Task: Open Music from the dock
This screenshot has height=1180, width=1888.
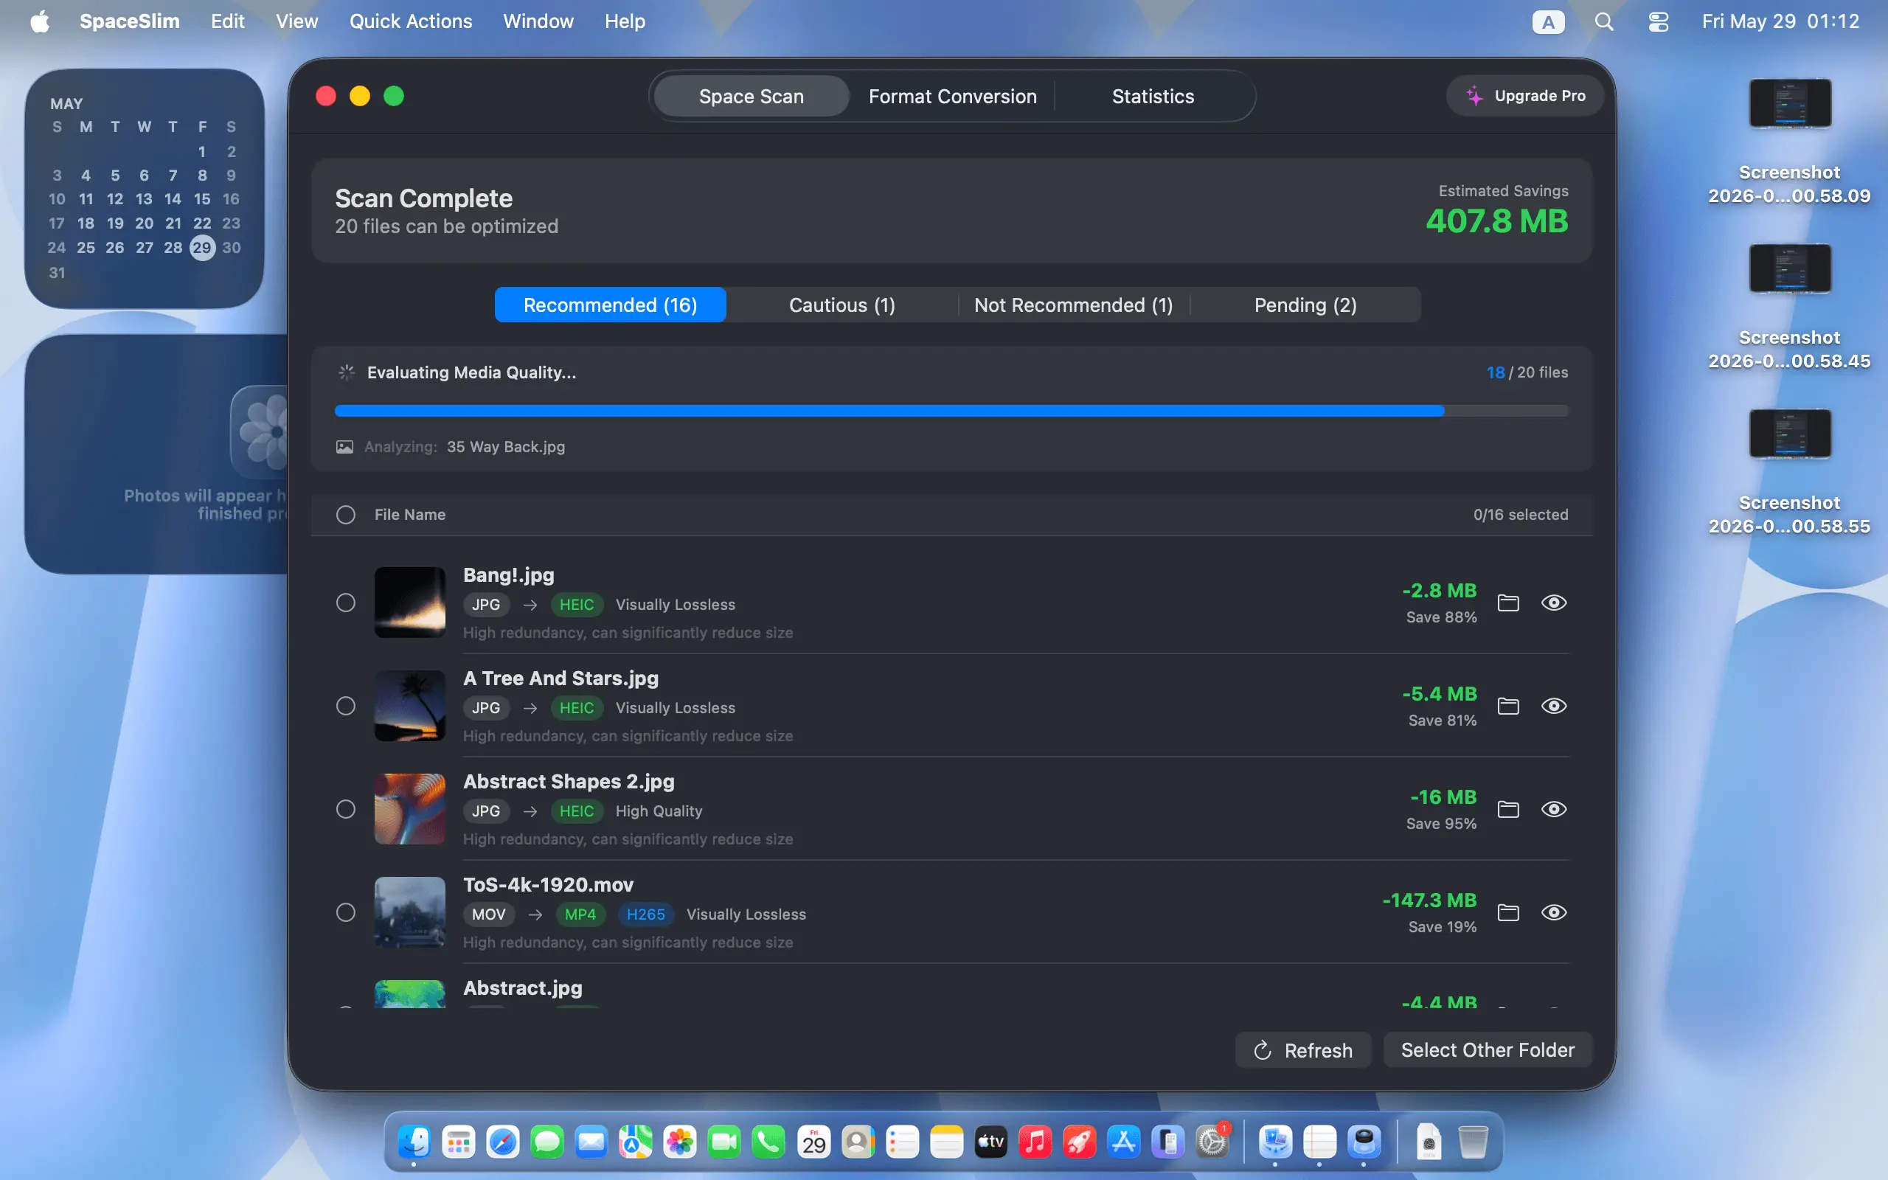Action: 1035,1142
